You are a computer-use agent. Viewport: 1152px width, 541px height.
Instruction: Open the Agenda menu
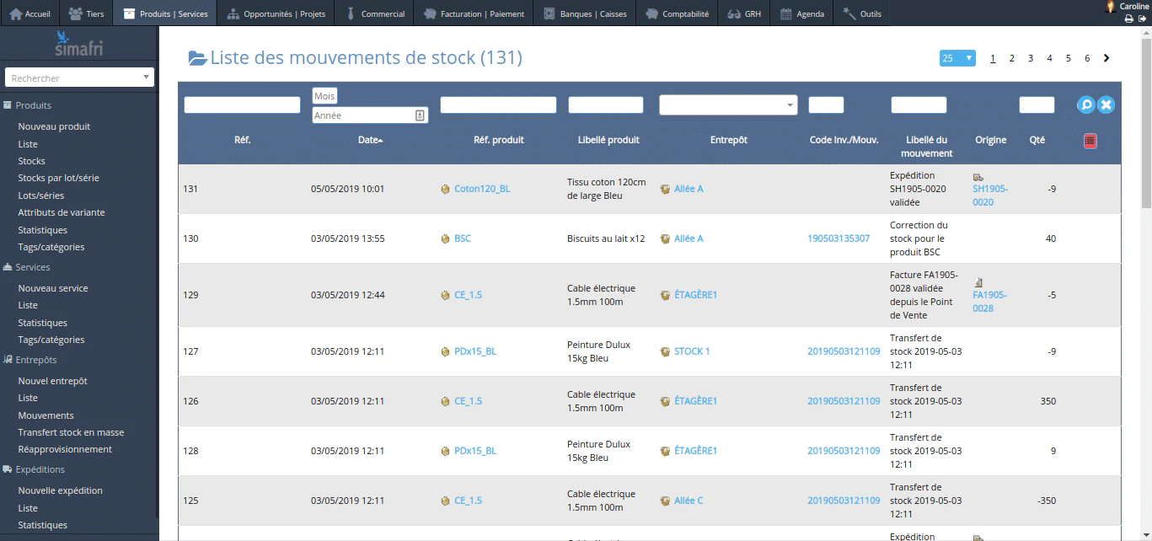(x=801, y=13)
